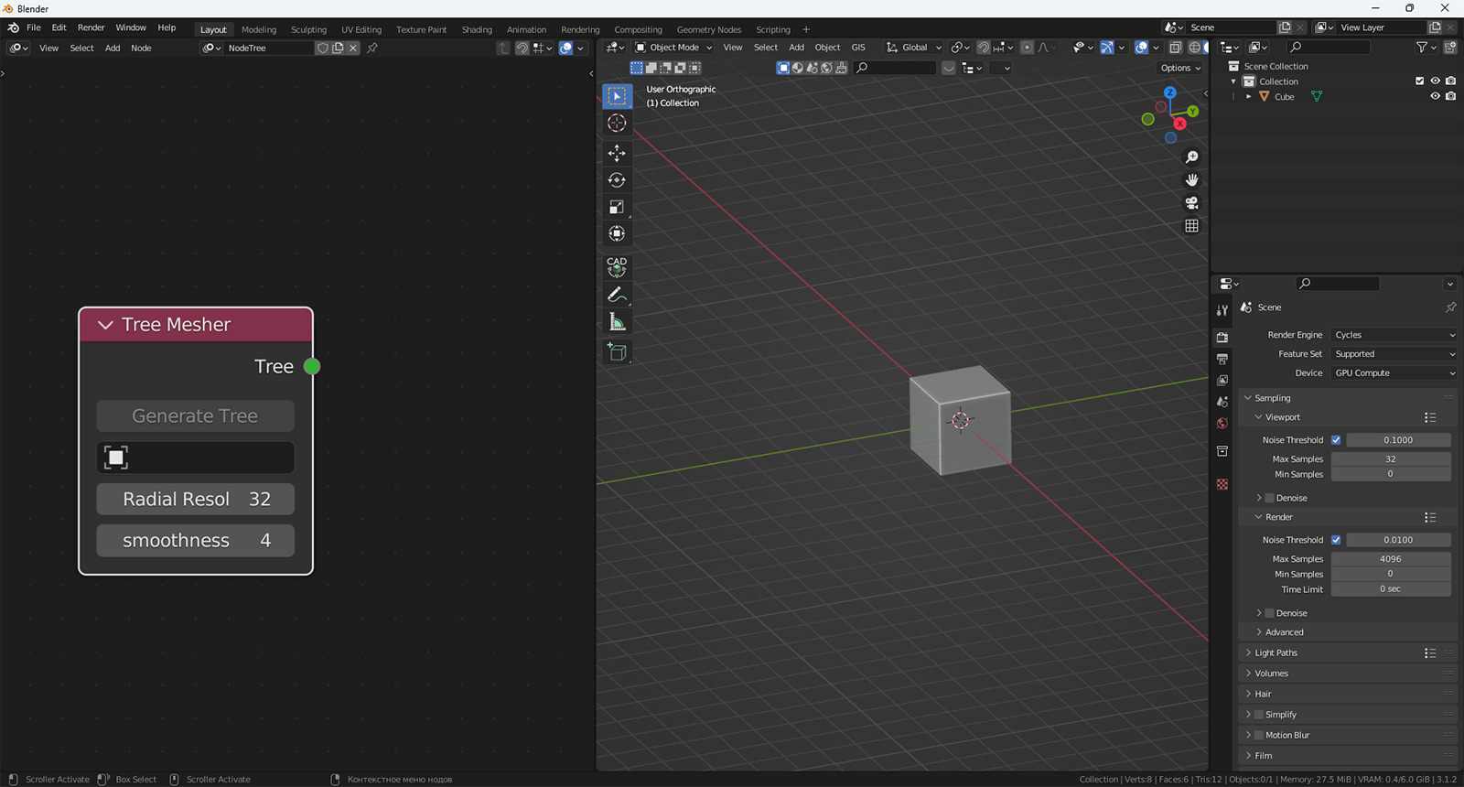Choose the Measure tool
Viewport: 1464px width, 787px height.
617,322
